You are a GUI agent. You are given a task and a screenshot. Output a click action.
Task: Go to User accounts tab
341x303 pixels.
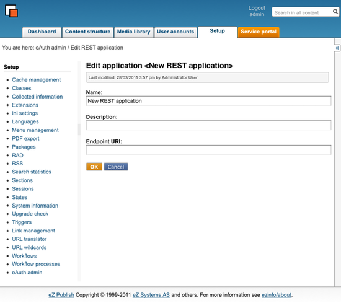[175, 32]
